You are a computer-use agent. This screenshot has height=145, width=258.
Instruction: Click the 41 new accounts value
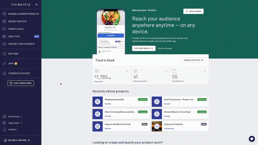click(135, 77)
